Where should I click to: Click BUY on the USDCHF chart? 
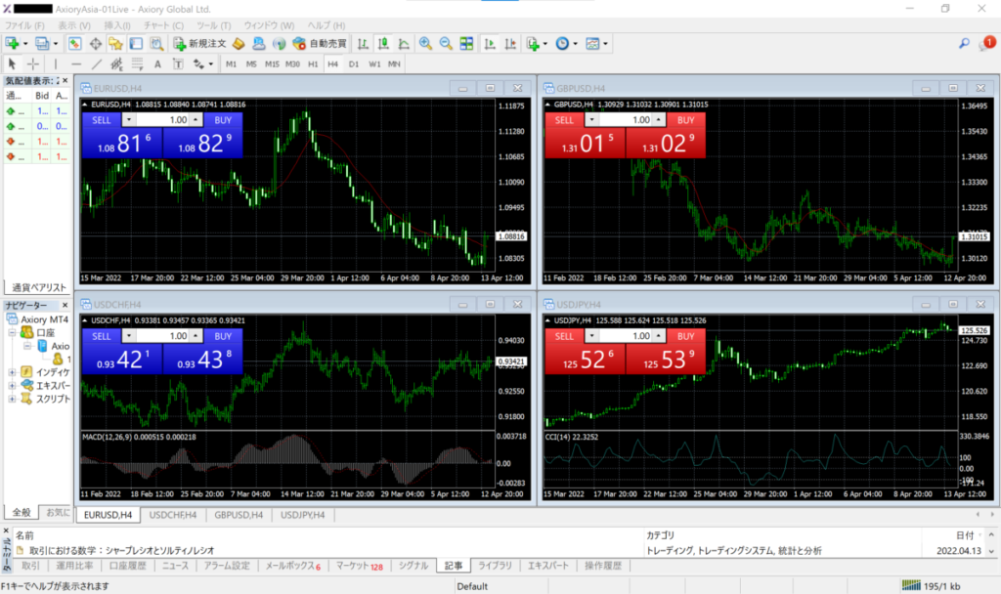(x=223, y=336)
